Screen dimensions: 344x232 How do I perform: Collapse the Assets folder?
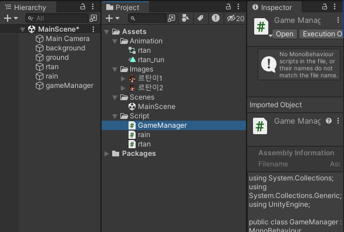[107, 32]
